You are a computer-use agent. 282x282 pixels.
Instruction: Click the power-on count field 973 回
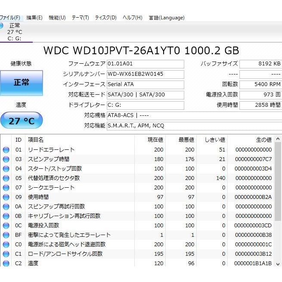tap(260, 95)
